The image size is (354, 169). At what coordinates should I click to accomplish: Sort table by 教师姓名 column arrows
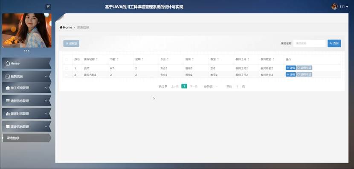click(273, 59)
